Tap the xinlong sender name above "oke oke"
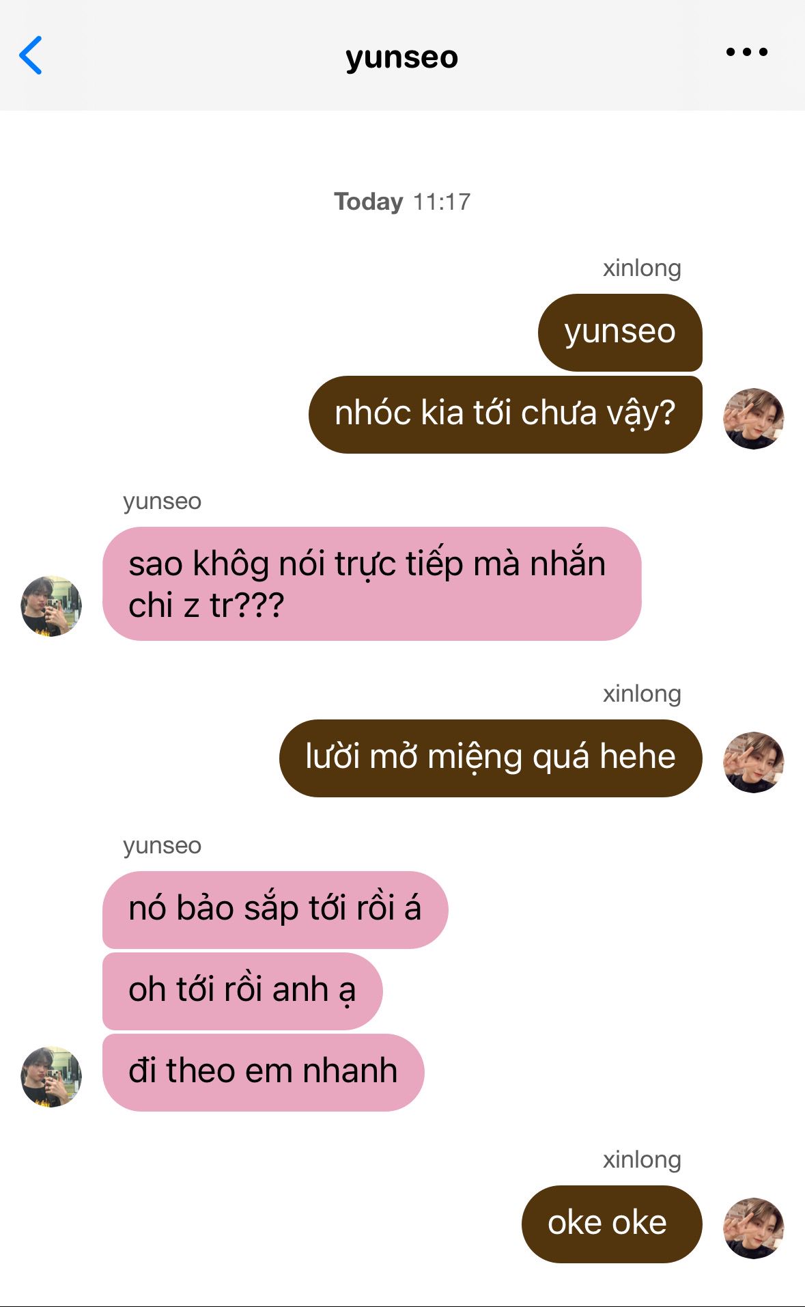The image size is (805, 1307). (x=642, y=1159)
